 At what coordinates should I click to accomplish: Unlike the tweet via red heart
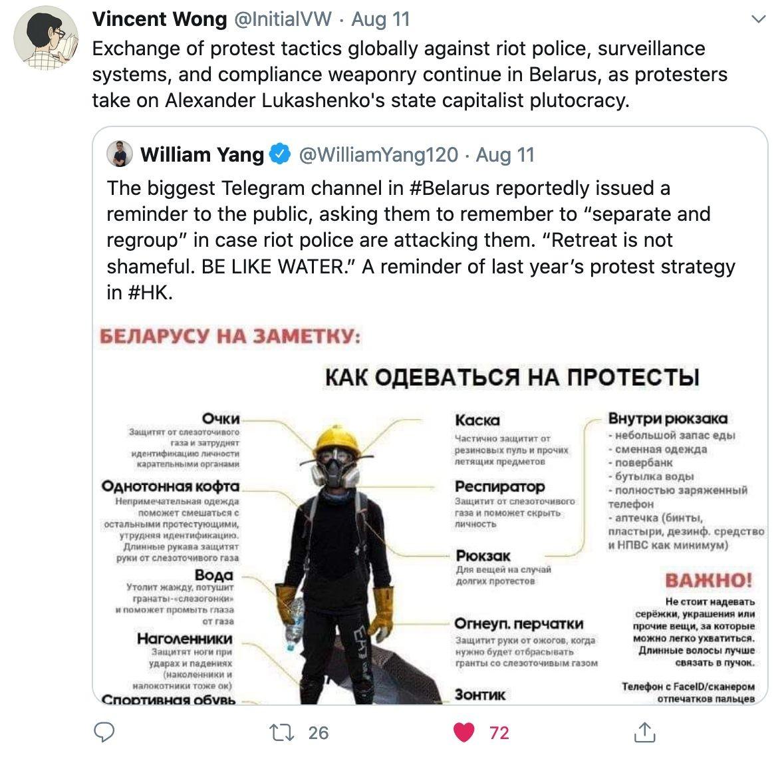464,732
